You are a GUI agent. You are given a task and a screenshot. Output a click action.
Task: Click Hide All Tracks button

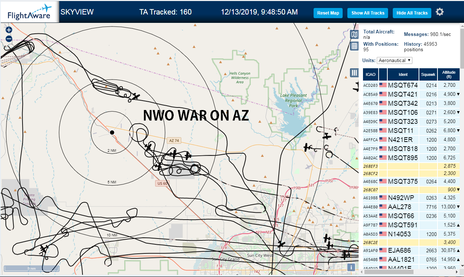coord(412,13)
